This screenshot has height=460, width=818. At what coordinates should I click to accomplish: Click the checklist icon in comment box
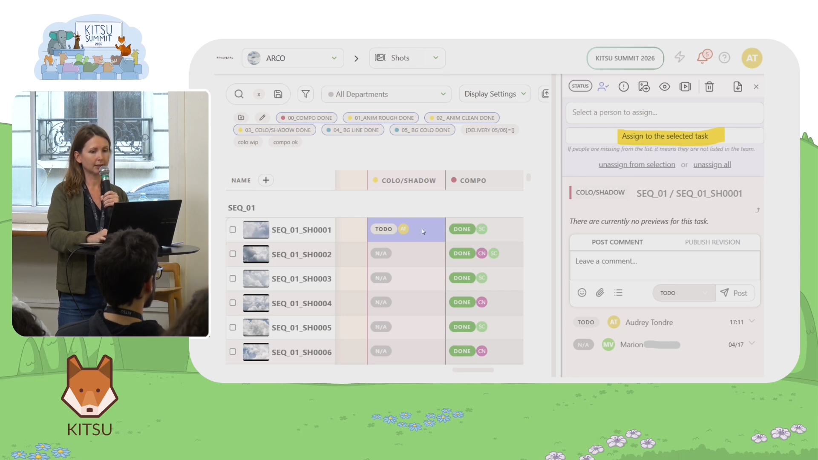618,293
